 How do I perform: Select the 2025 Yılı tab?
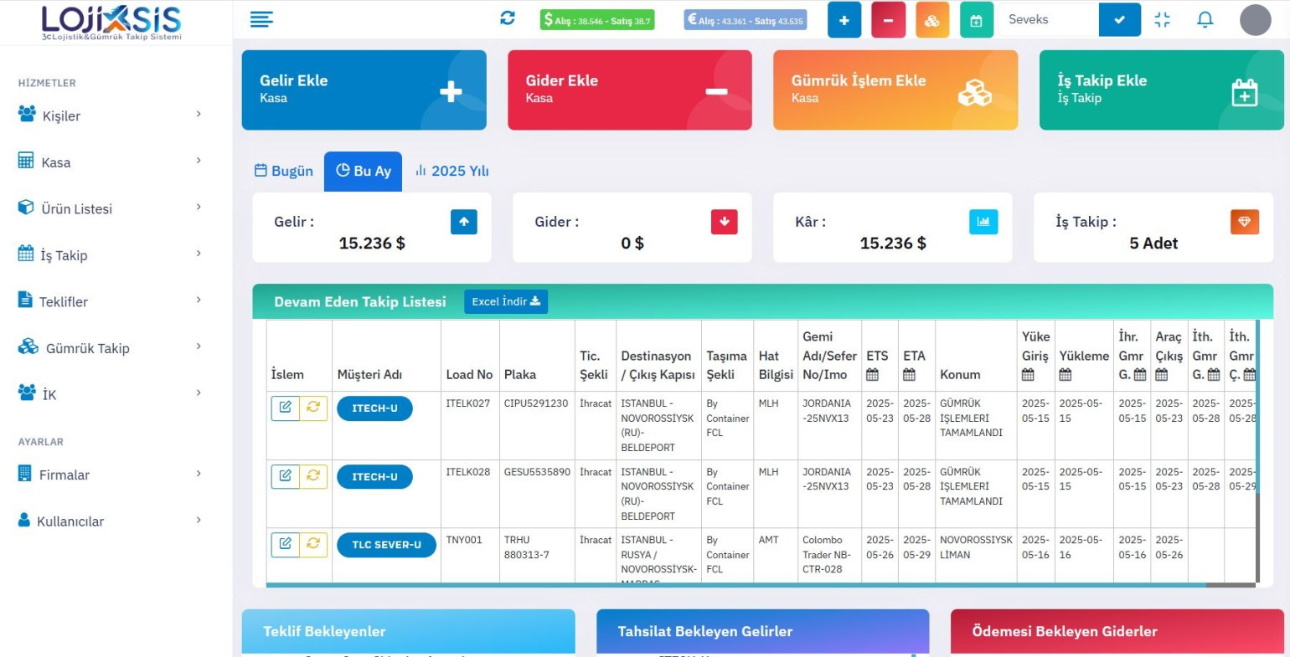point(451,171)
